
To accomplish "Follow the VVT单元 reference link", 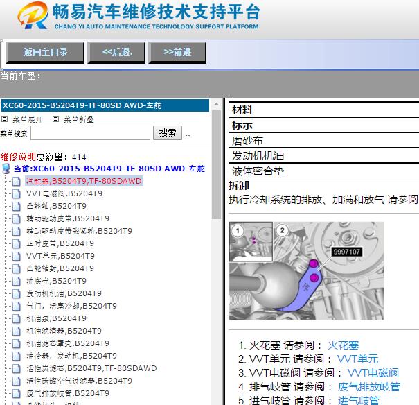I will click(x=358, y=359).
